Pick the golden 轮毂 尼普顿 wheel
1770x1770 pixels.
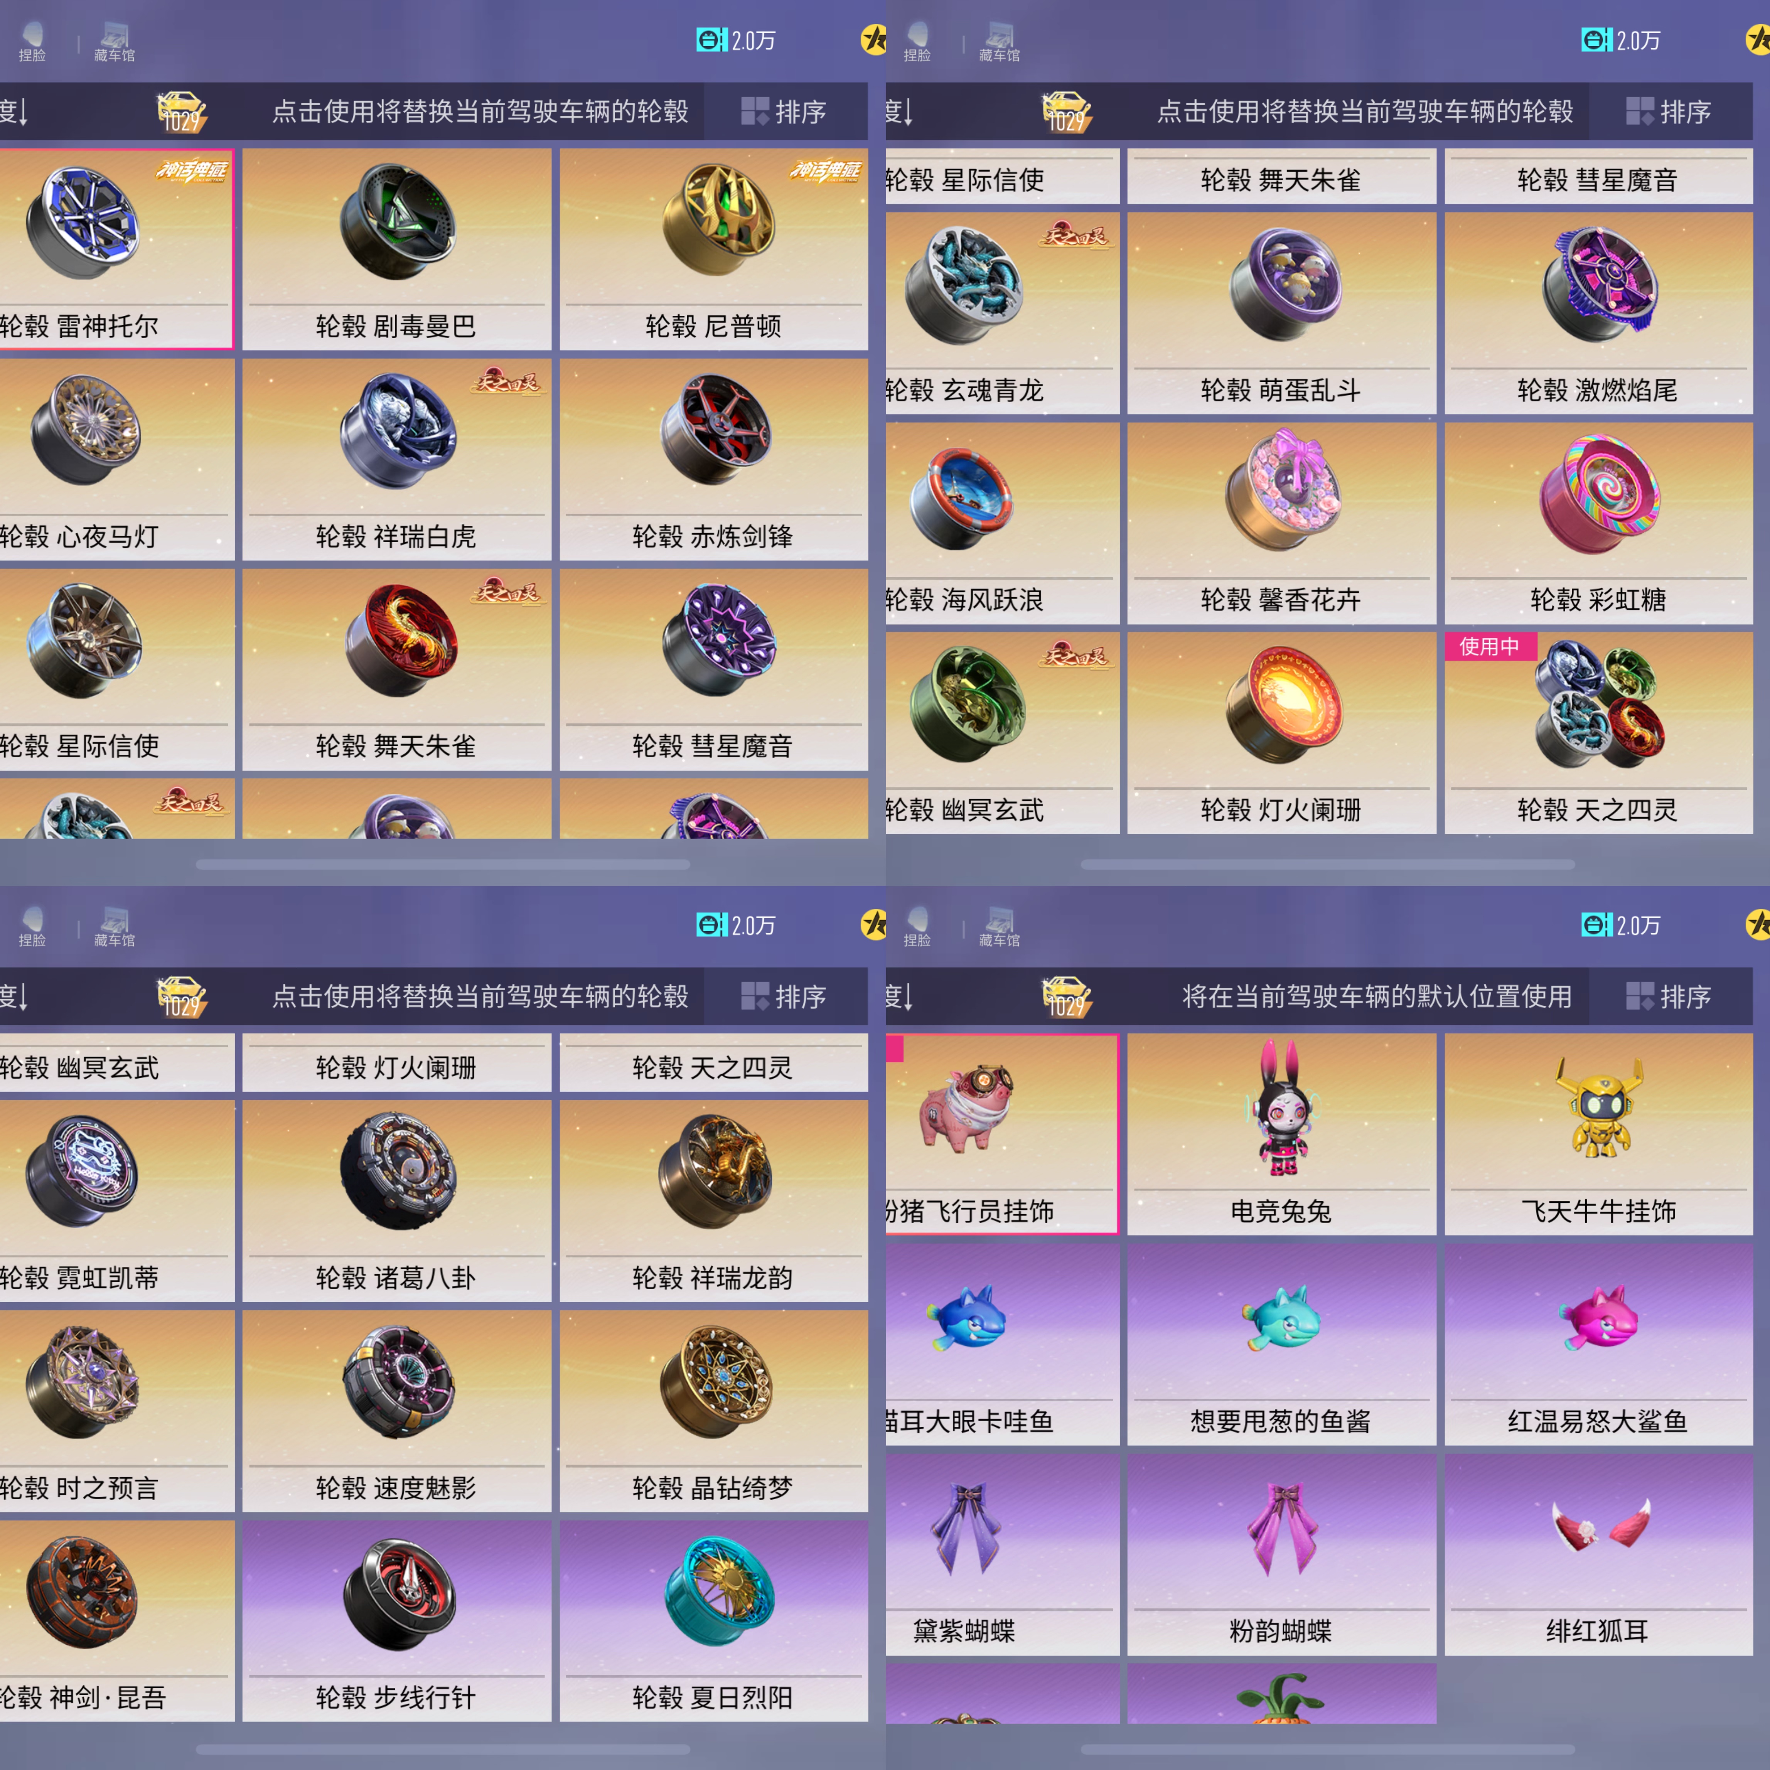click(714, 249)
